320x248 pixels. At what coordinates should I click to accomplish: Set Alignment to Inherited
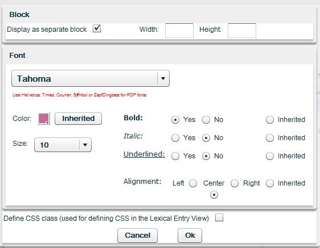click(x=270, y=183)
